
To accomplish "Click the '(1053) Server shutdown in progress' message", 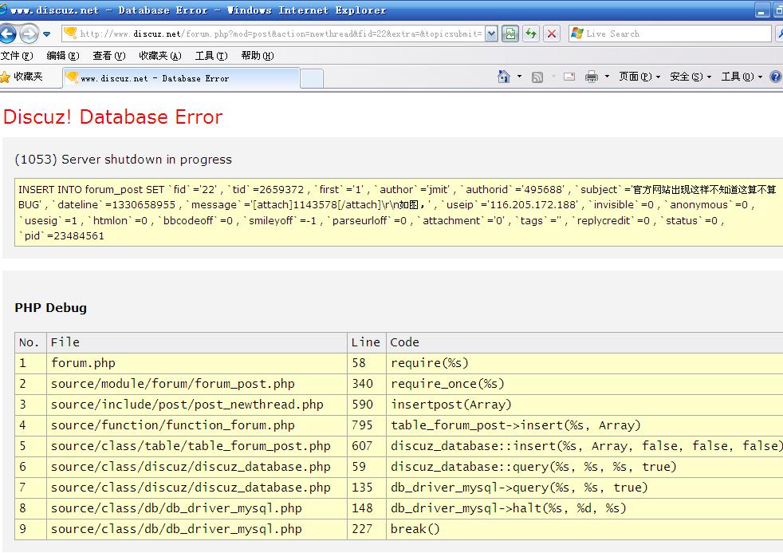I will point(124,160).
